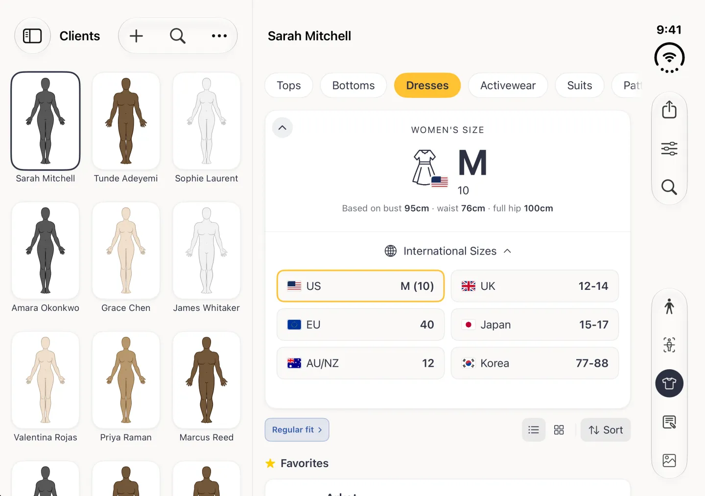
Task: Select the Dresses tab
Action: tap(427, 85)
